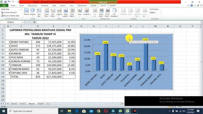The width and height of the screenshot is (203, 114).
Task: Open the Gridlines options
Action: (87, 12)
